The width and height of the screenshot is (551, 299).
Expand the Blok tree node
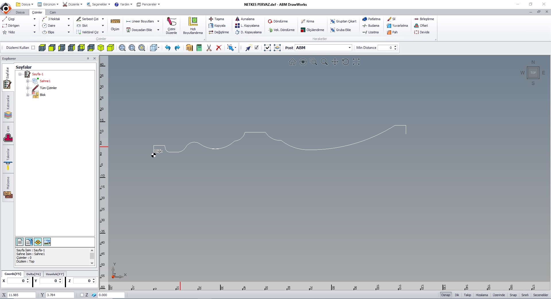click(28, 95)
